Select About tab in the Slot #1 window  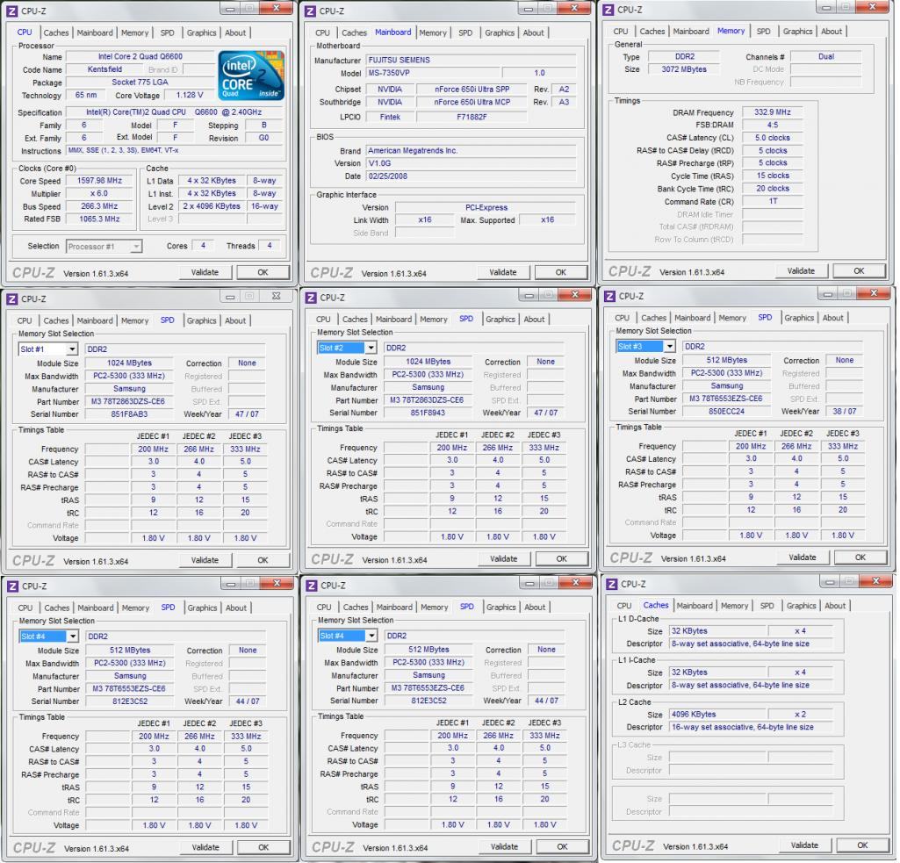234,320
